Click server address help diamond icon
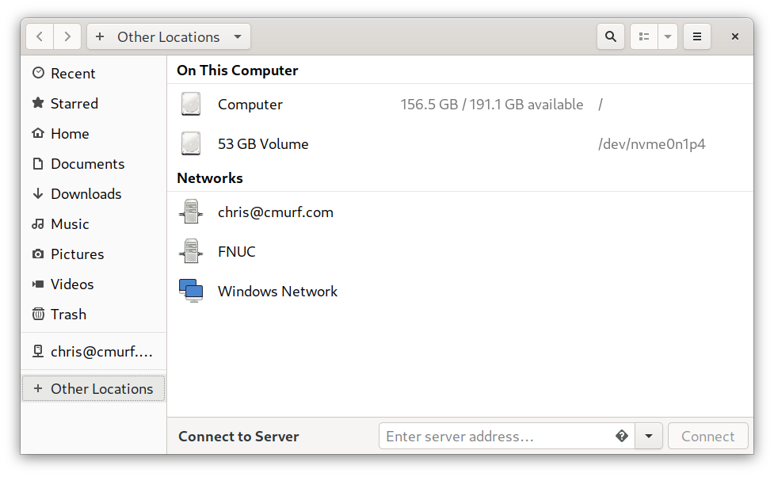Viewport: 774px width, 477px height. pyautogui.click(x=622, y=436)
